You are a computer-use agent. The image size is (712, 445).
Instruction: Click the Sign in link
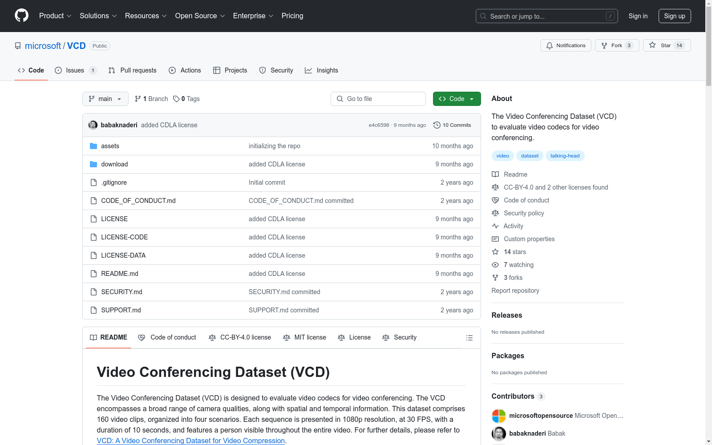[638, 16]
